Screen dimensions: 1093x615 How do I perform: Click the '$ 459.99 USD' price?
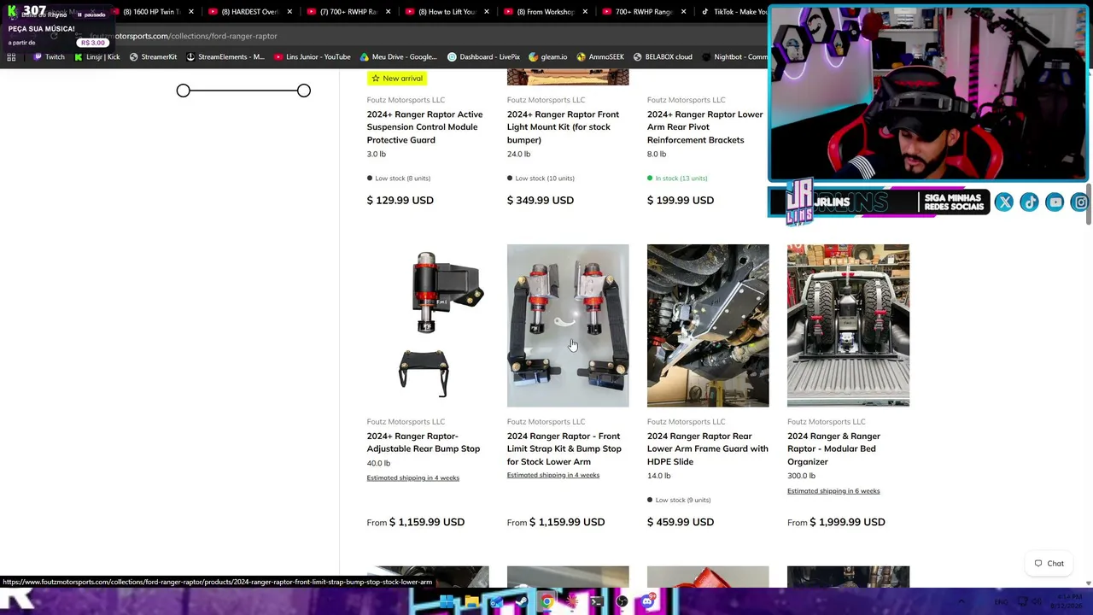(681, 522)
